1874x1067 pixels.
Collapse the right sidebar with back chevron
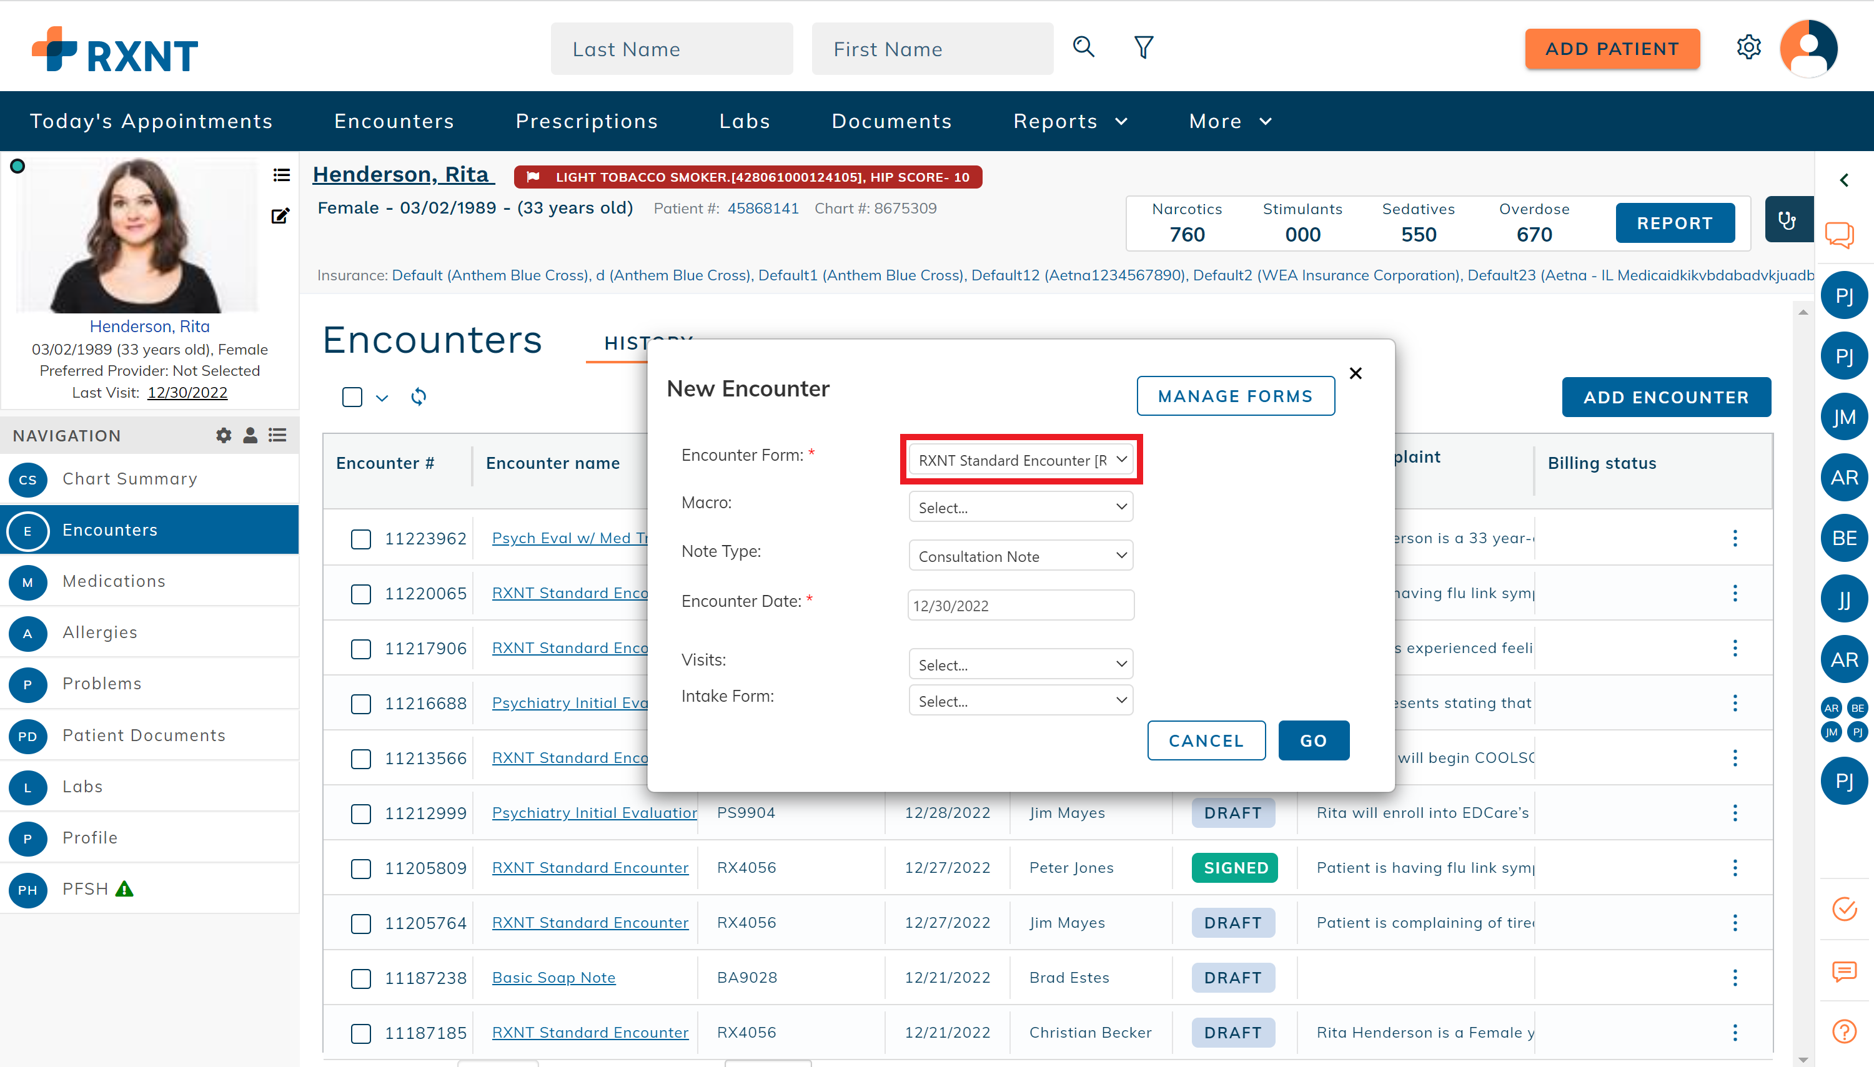(1844, 180)
